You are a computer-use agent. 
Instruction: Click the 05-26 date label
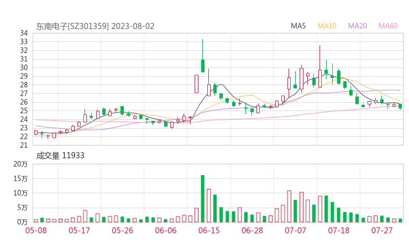tap(122, 230)
